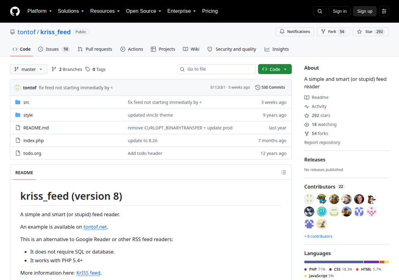Click Report repository link
This screenshot has width=399, height=280.
pyautogui.click(x=322, y=143)
